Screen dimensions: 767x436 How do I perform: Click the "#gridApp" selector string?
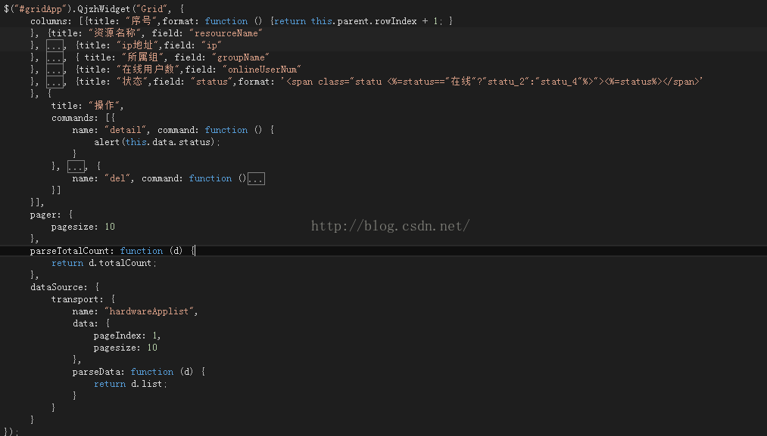pyautogui.click(x=41, y=9)
